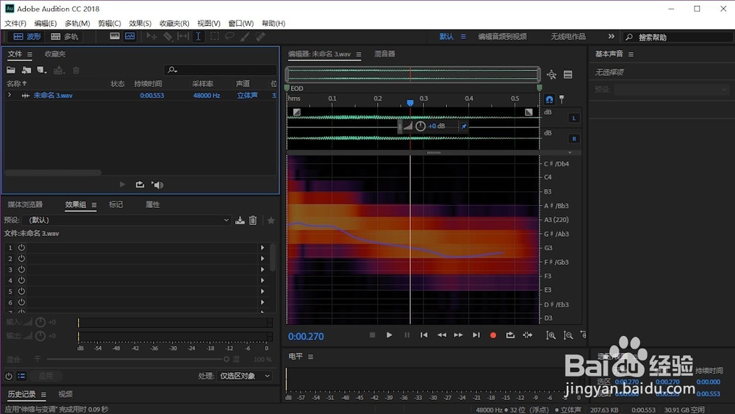The image size is (735, 414).
Task: Click the 应用 apply button
Action: (x=46, y=376)
